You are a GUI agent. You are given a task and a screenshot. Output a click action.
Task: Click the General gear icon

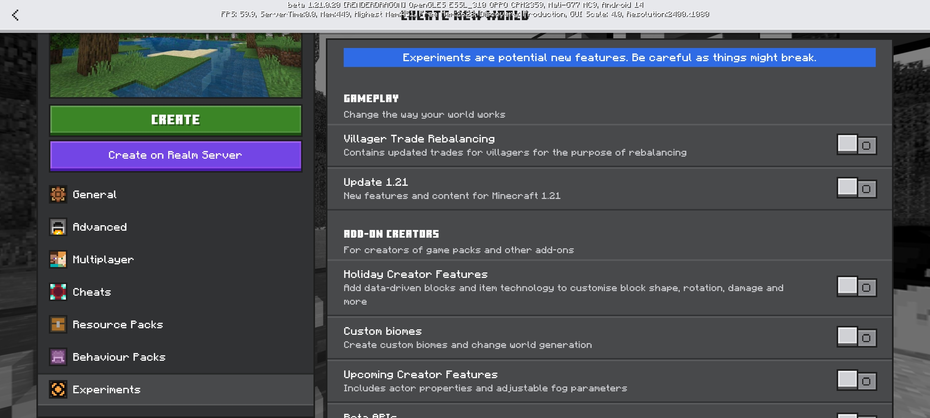coord(58,194)
